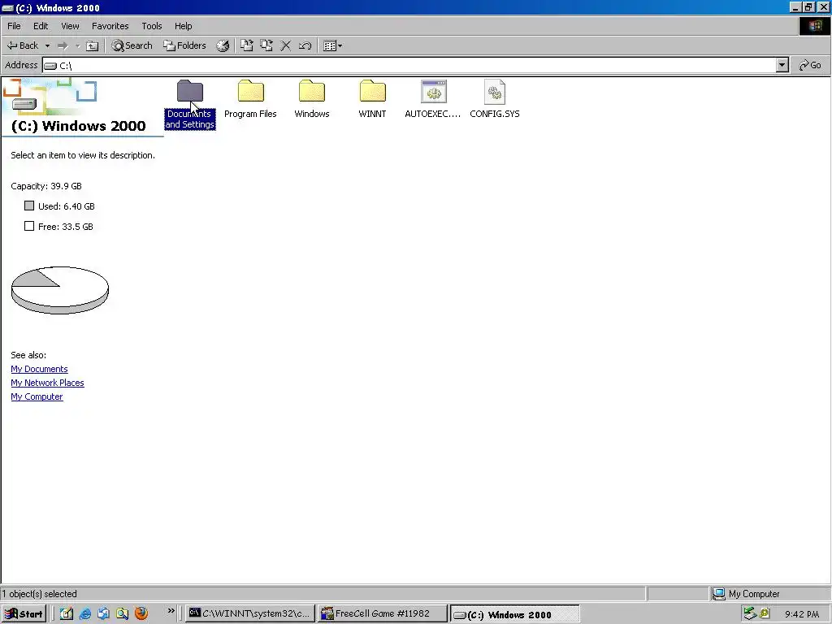This screenshot has height=624, width=832.
Task: Click the Windows logo throbber icon
Action: [814, 26]
